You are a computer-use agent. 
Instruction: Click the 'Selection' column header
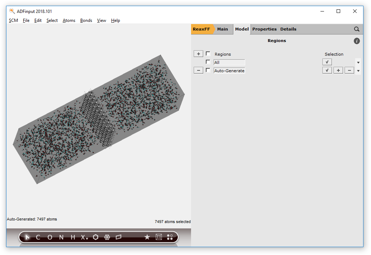[x=334, y=54]
